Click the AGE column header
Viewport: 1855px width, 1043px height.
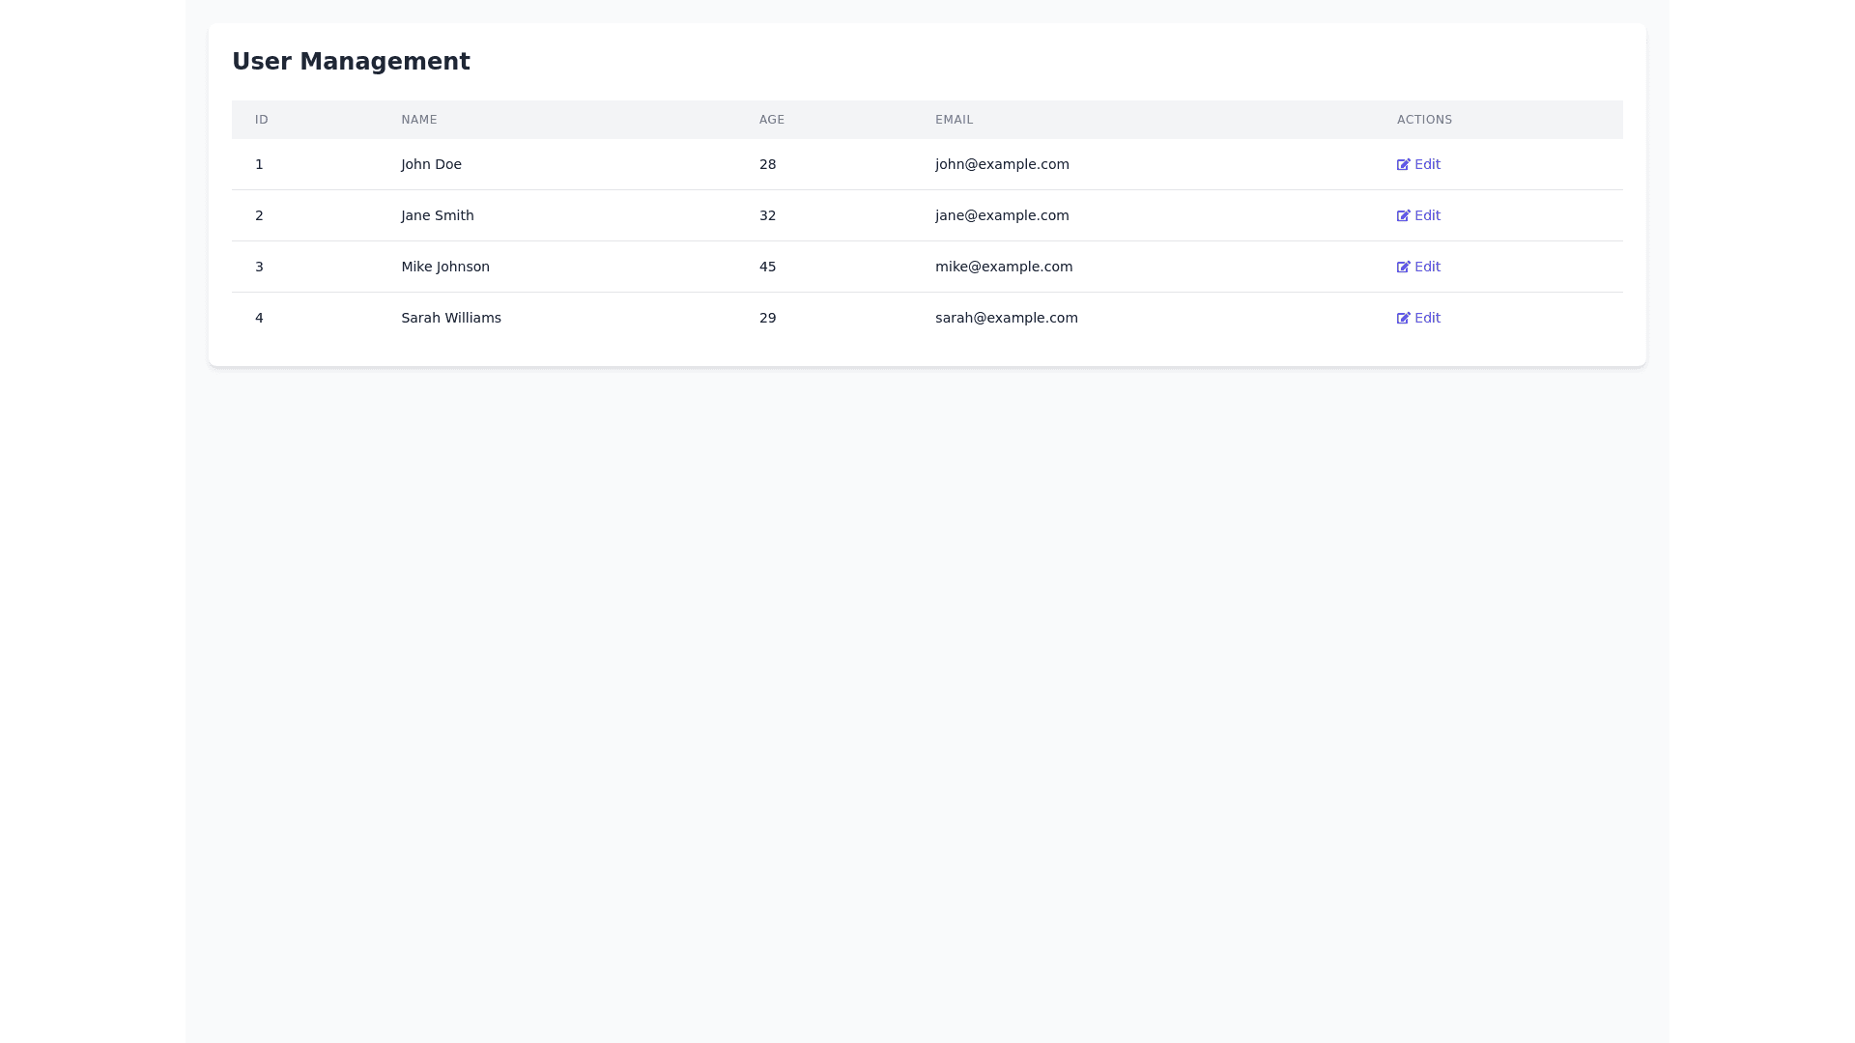[772, 120]
